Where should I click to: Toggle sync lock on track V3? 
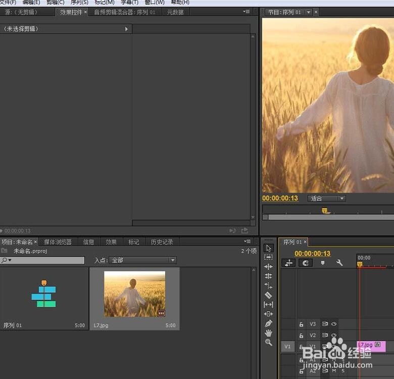(x=325, y=324)
